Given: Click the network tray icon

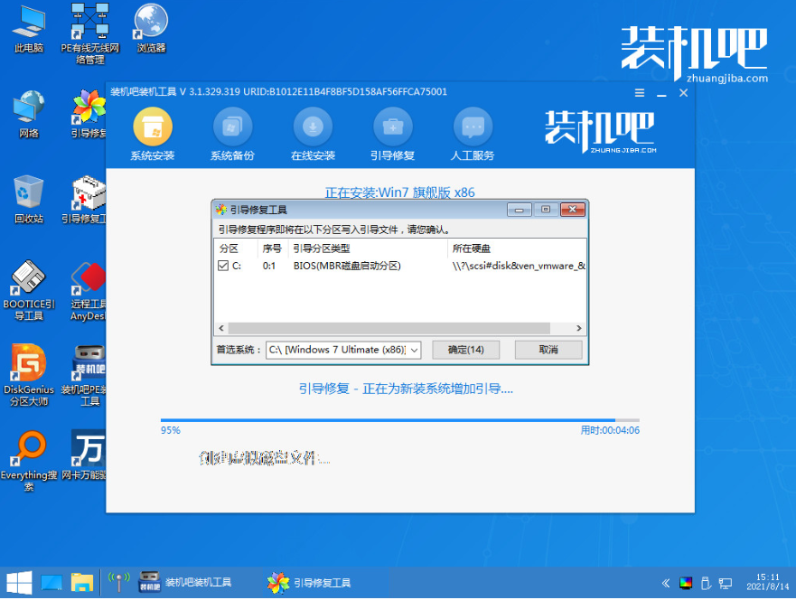Looking at the screenshot, I should pyautogui.click(x=726, y=583).
